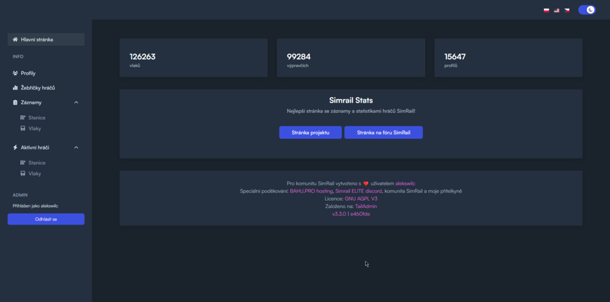Click the Odhlásit se logout button
The image size is (610, 302).
coord(46,219)
